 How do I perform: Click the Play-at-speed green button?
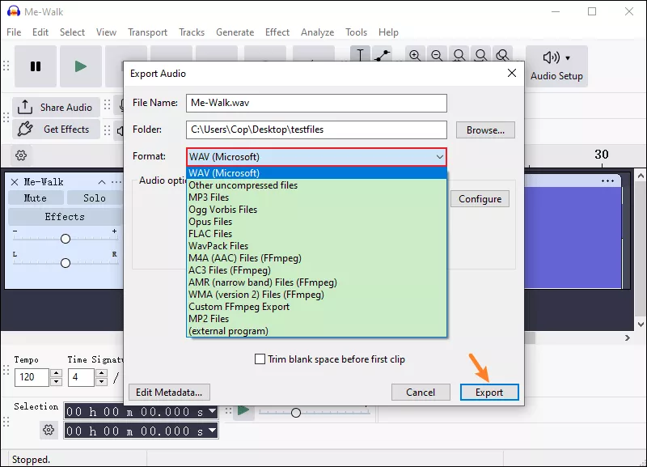243,410
